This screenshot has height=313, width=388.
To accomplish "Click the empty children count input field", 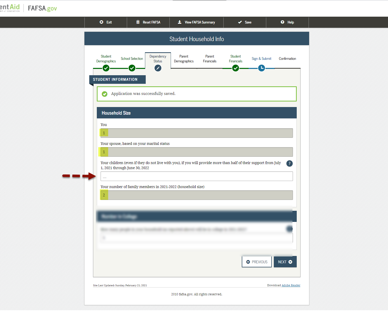I will (x=197, y=176).
